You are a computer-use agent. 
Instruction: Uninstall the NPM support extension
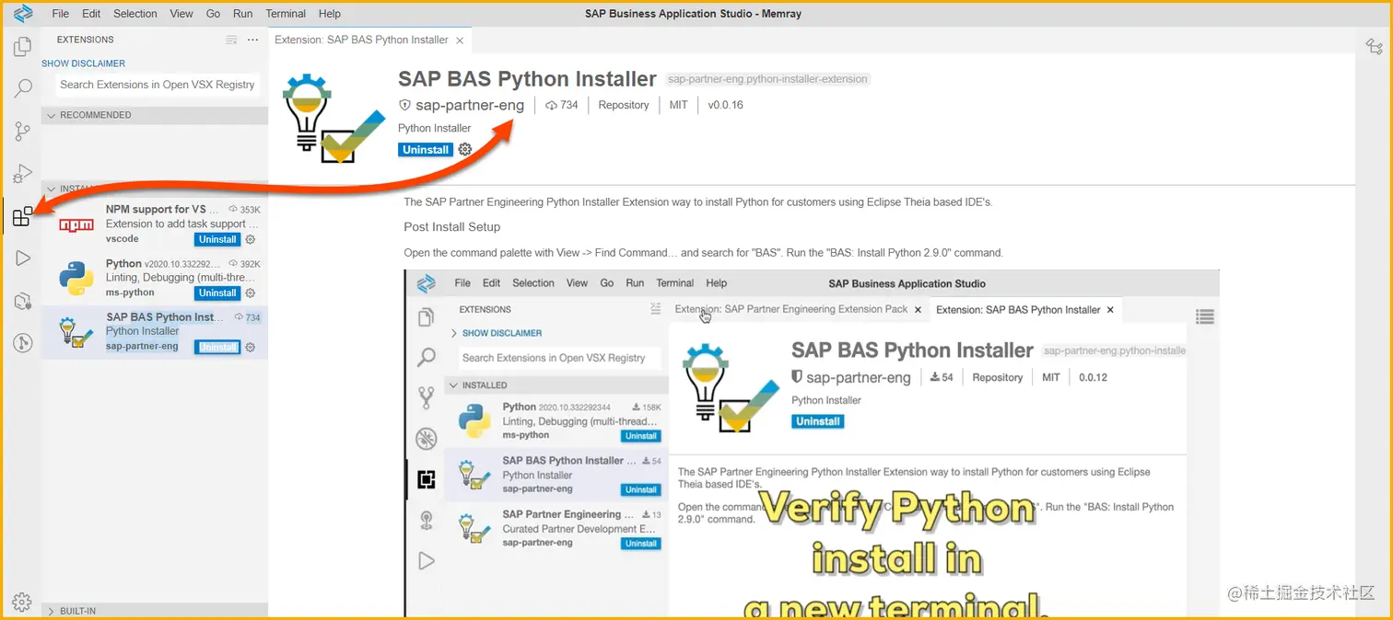(217, 239)
